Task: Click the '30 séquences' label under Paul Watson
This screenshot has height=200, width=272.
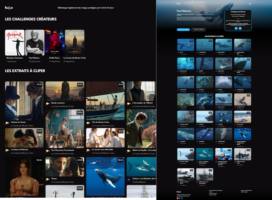Action: pos(35,61)
